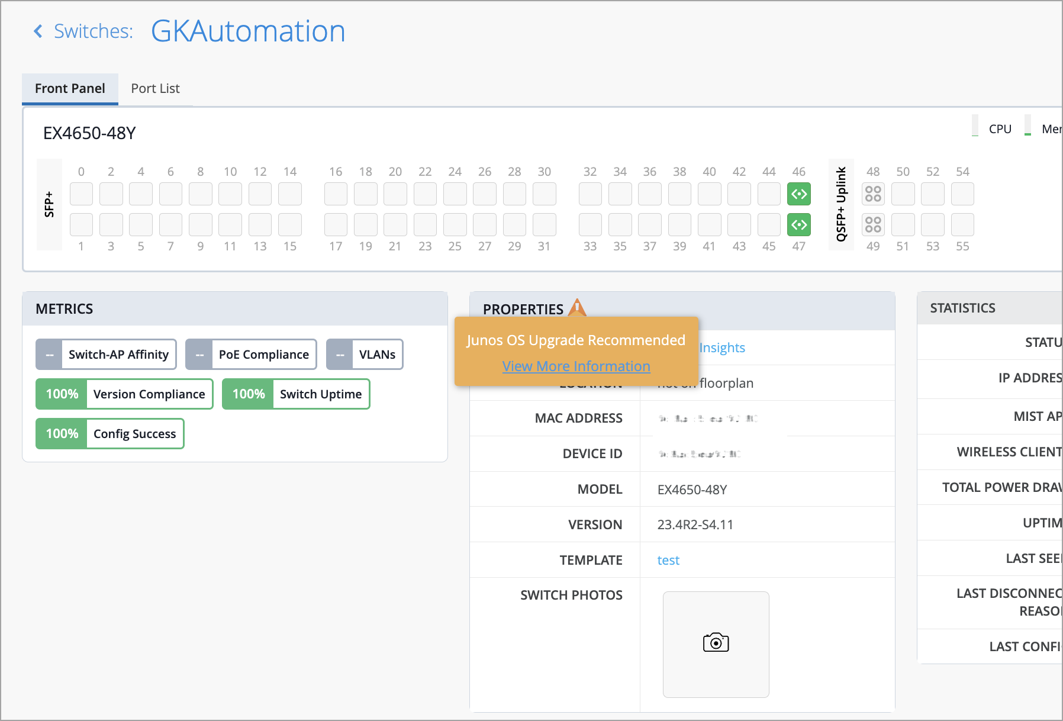Click the VLANs metric
The width and height of the screenshot is (1063, 721).
pos(365,355)
